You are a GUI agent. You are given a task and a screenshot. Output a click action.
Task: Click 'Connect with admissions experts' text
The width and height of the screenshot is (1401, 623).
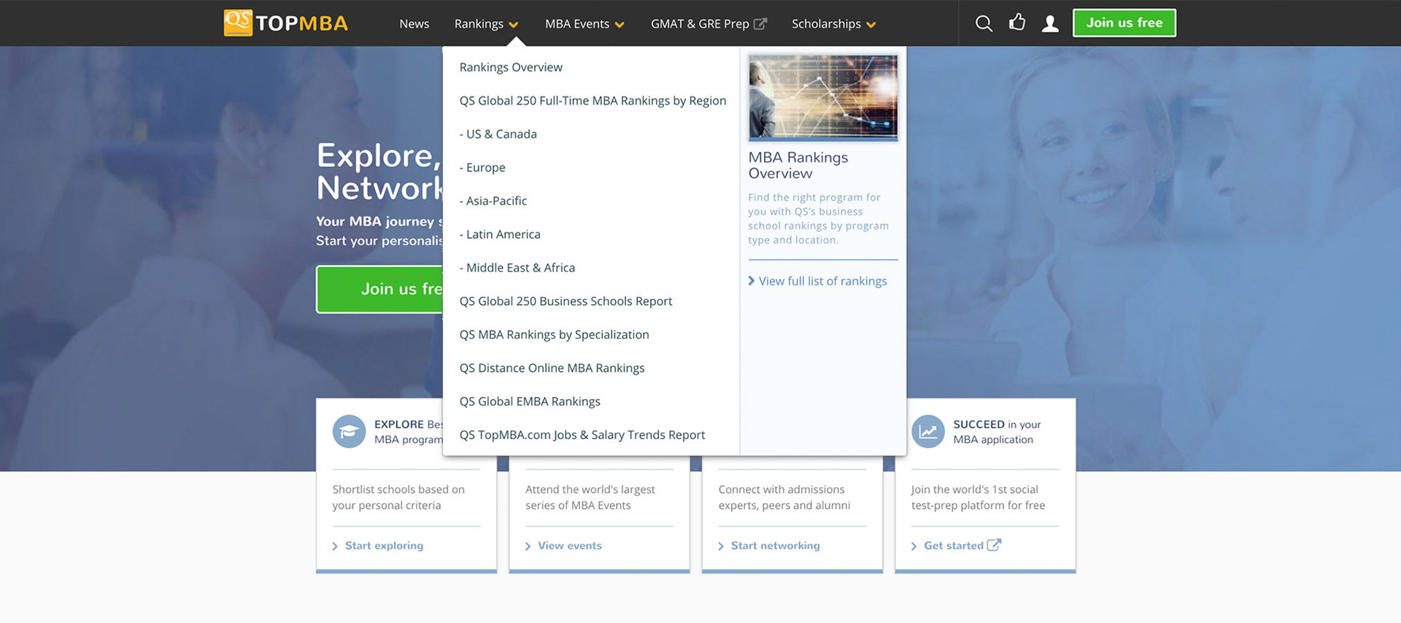click(784, 498)
